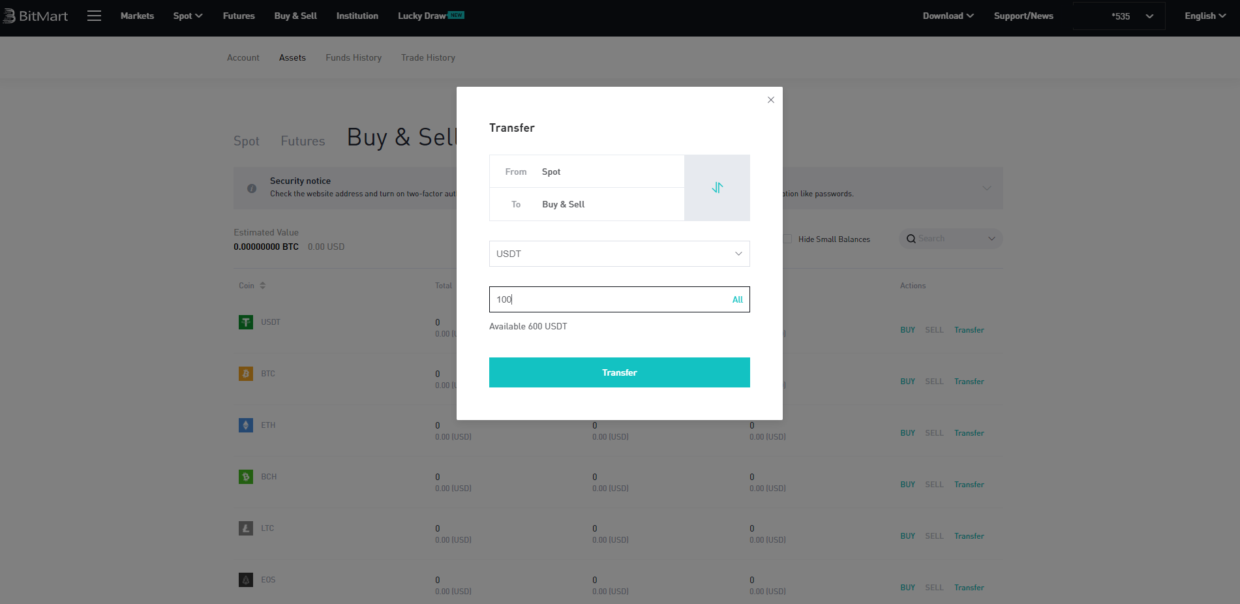Click the BitMart logo
1240x604 pixels.
[35, 16]
